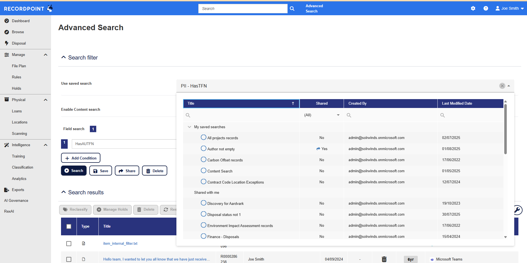527x263 pixels.
Task: Open the help question mark icon
Action: [x=486, y=8]
